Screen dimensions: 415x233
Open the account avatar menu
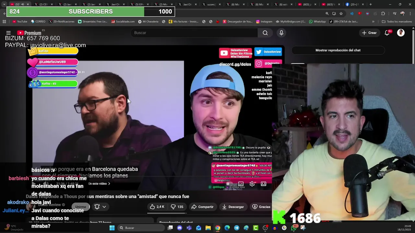coord(401,33)
